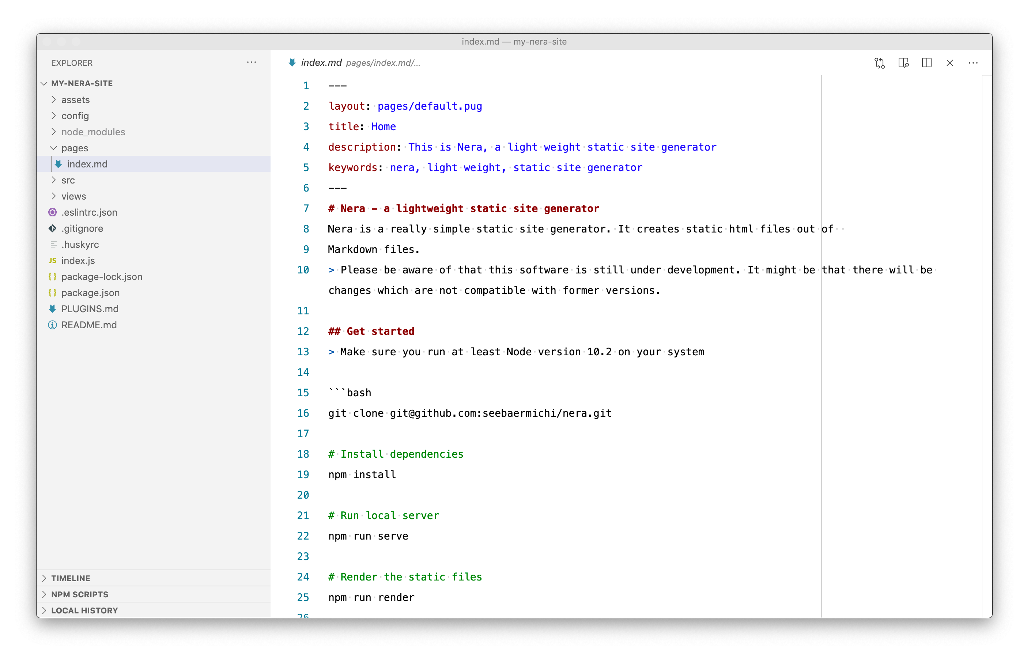Expand the node_modules folder
Screen dimensions: 1031x658
point(53,132)
